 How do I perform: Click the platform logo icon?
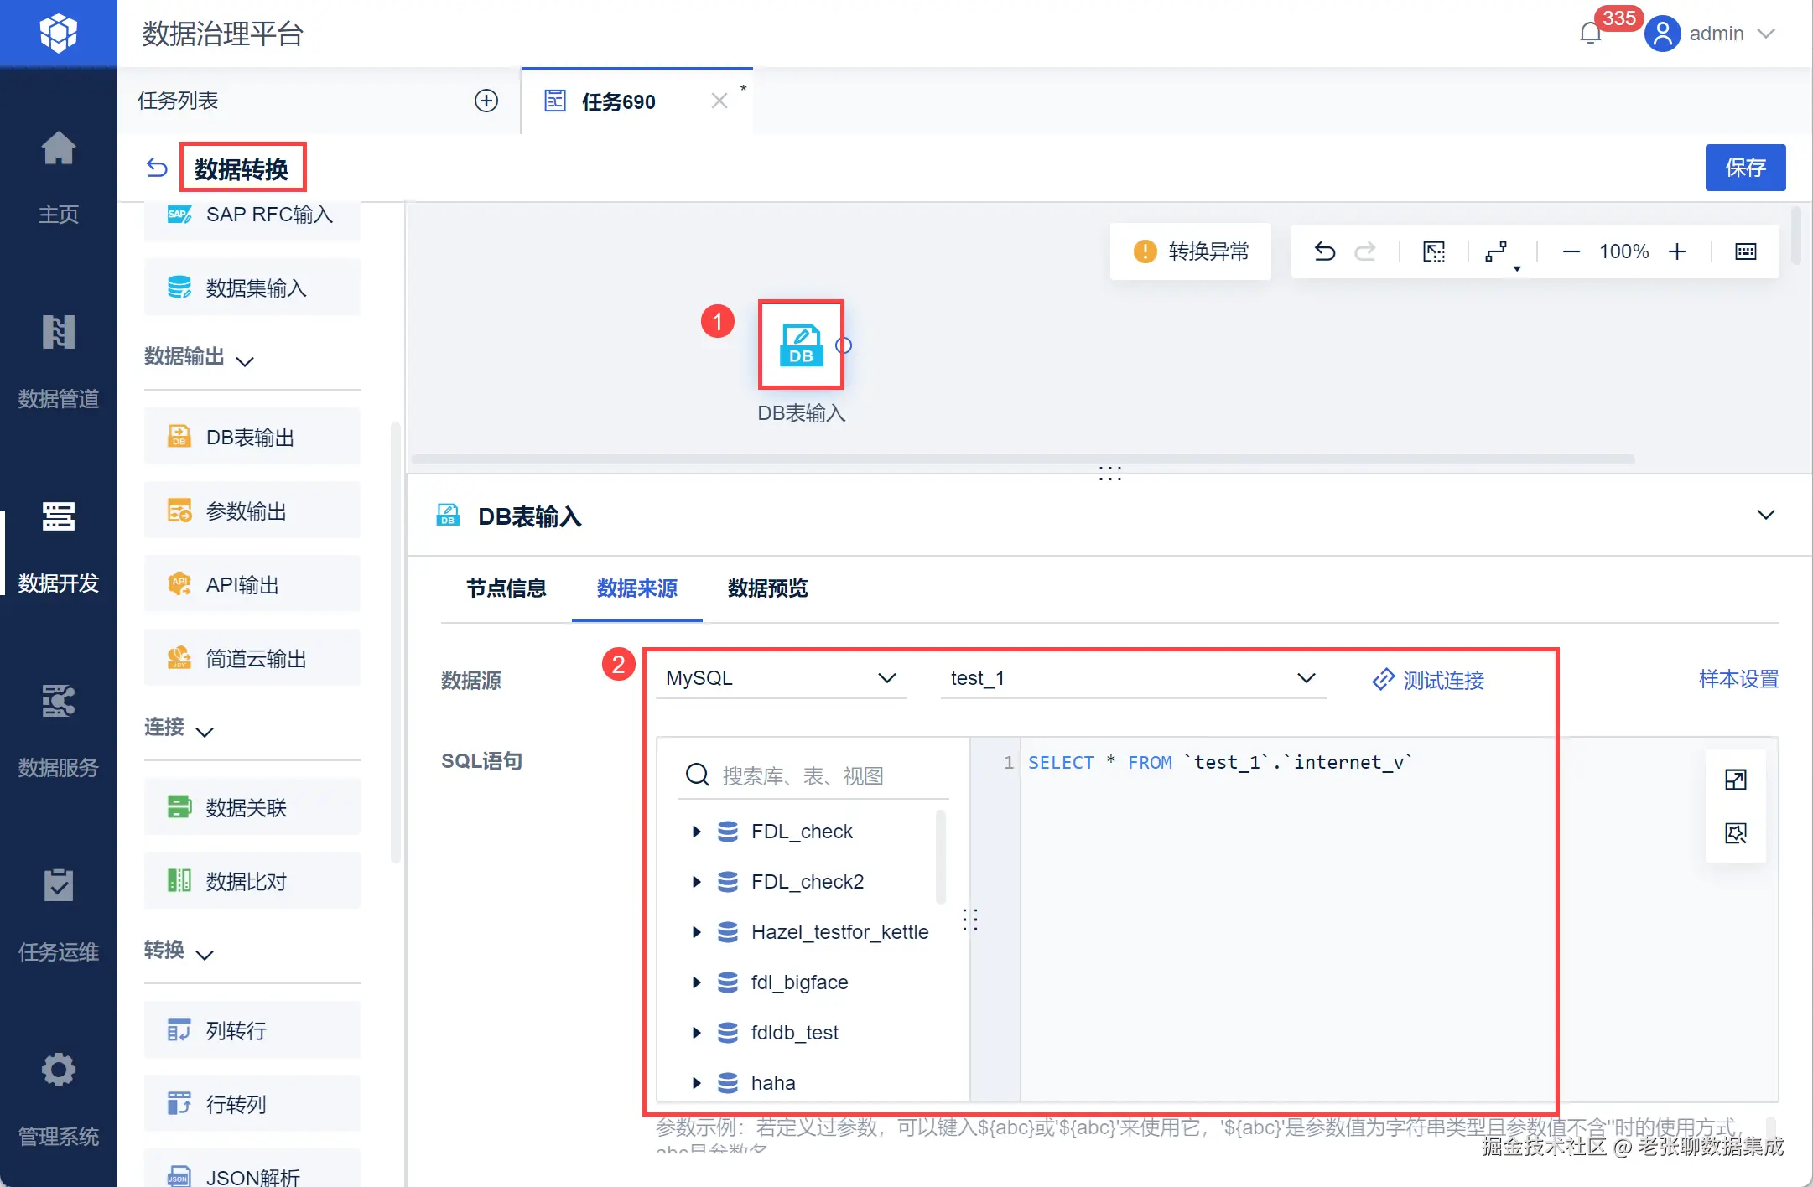point(58,34)
